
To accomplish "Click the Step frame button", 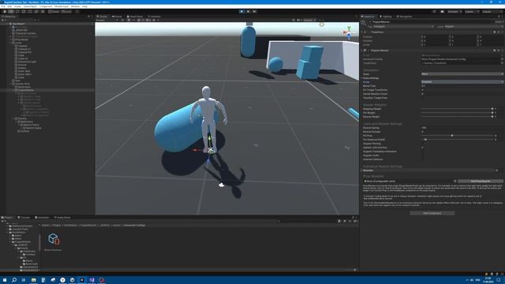I will (x=254, y=11).
